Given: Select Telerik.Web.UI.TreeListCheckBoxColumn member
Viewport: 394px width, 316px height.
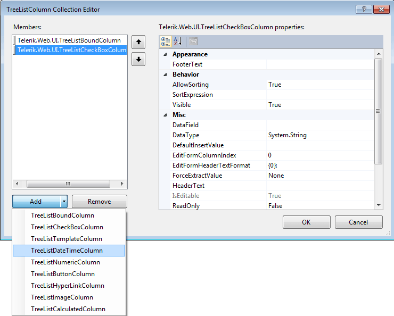Looking at the screenshot, I should pyautogui.click(x=69, y=50).
